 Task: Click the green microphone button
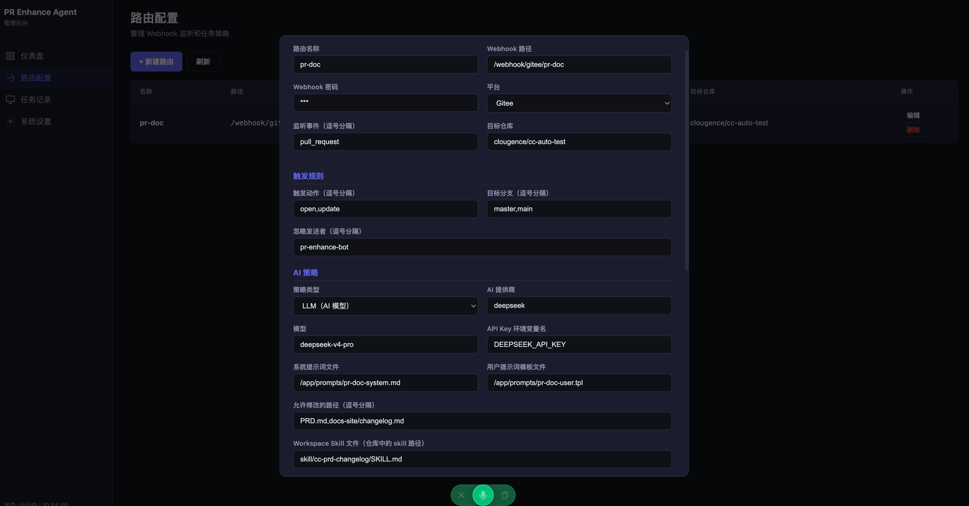point(483,495)
